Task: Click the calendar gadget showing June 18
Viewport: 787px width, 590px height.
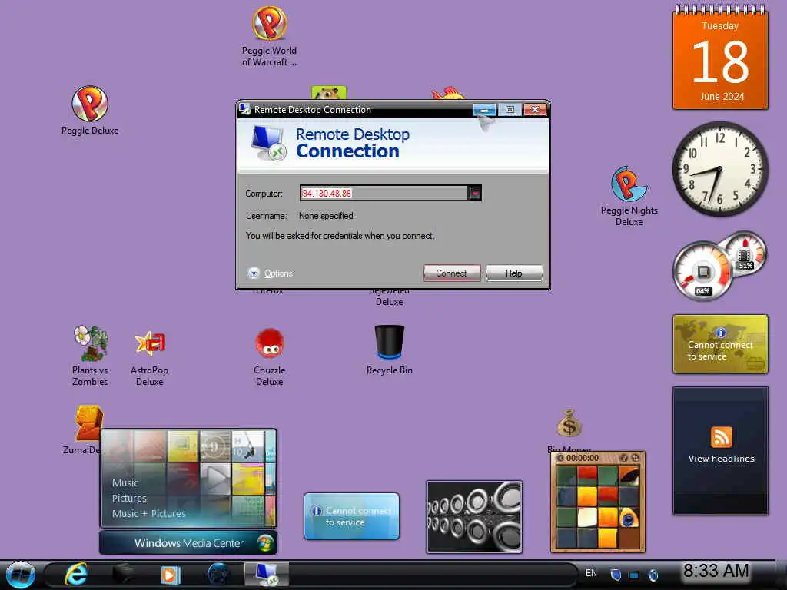Action: [x=720, y=58]
